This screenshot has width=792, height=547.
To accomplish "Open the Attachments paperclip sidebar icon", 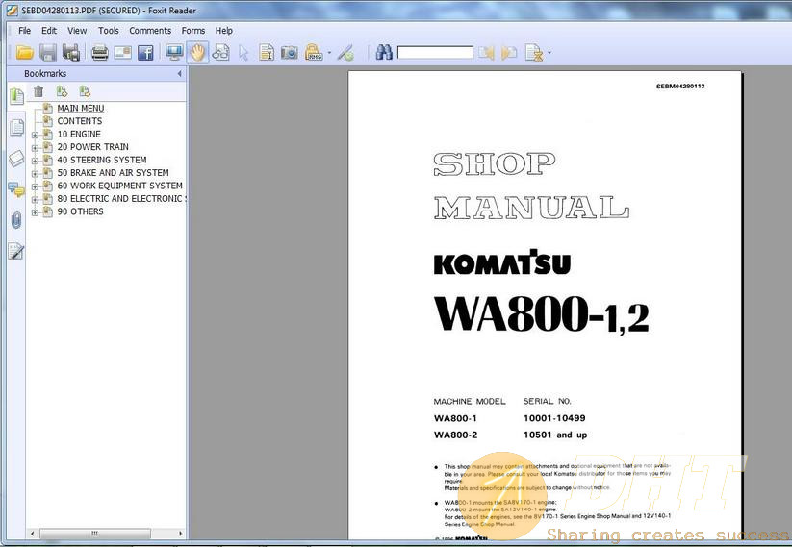I will pos(16,220).
